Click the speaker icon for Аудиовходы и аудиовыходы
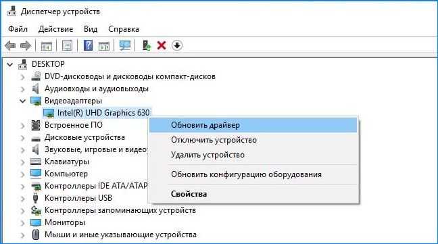Screen dimensions: 438x244 35,89
